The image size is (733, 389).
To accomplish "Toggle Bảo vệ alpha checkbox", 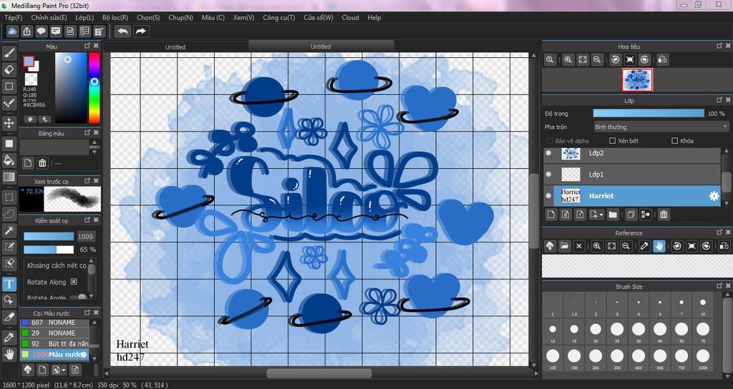I will (550, 141).
